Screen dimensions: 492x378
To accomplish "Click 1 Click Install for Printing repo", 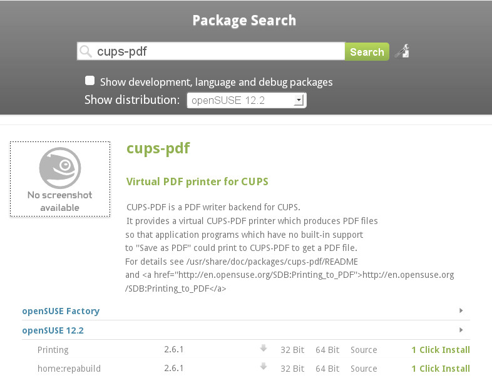I will [x=441, y=350].
